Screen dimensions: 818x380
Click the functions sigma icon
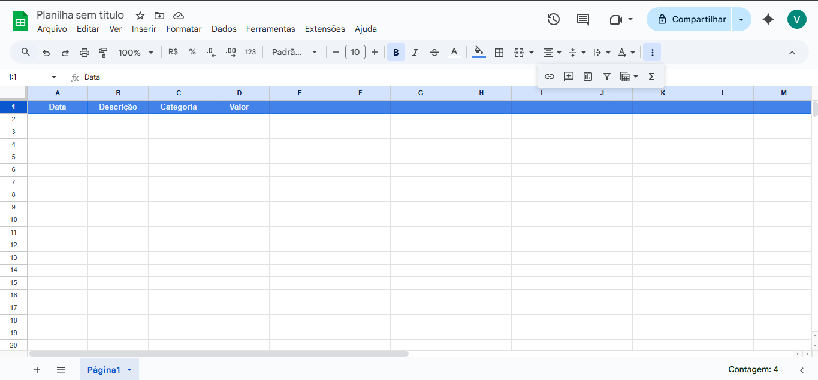click(x=651, y=77)
